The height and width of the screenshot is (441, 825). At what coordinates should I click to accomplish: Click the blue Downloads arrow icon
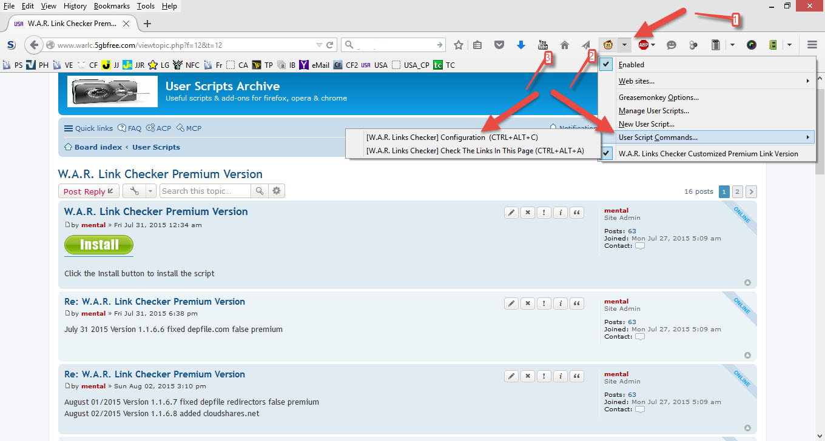pyautogui.click(x=521, y=45)
